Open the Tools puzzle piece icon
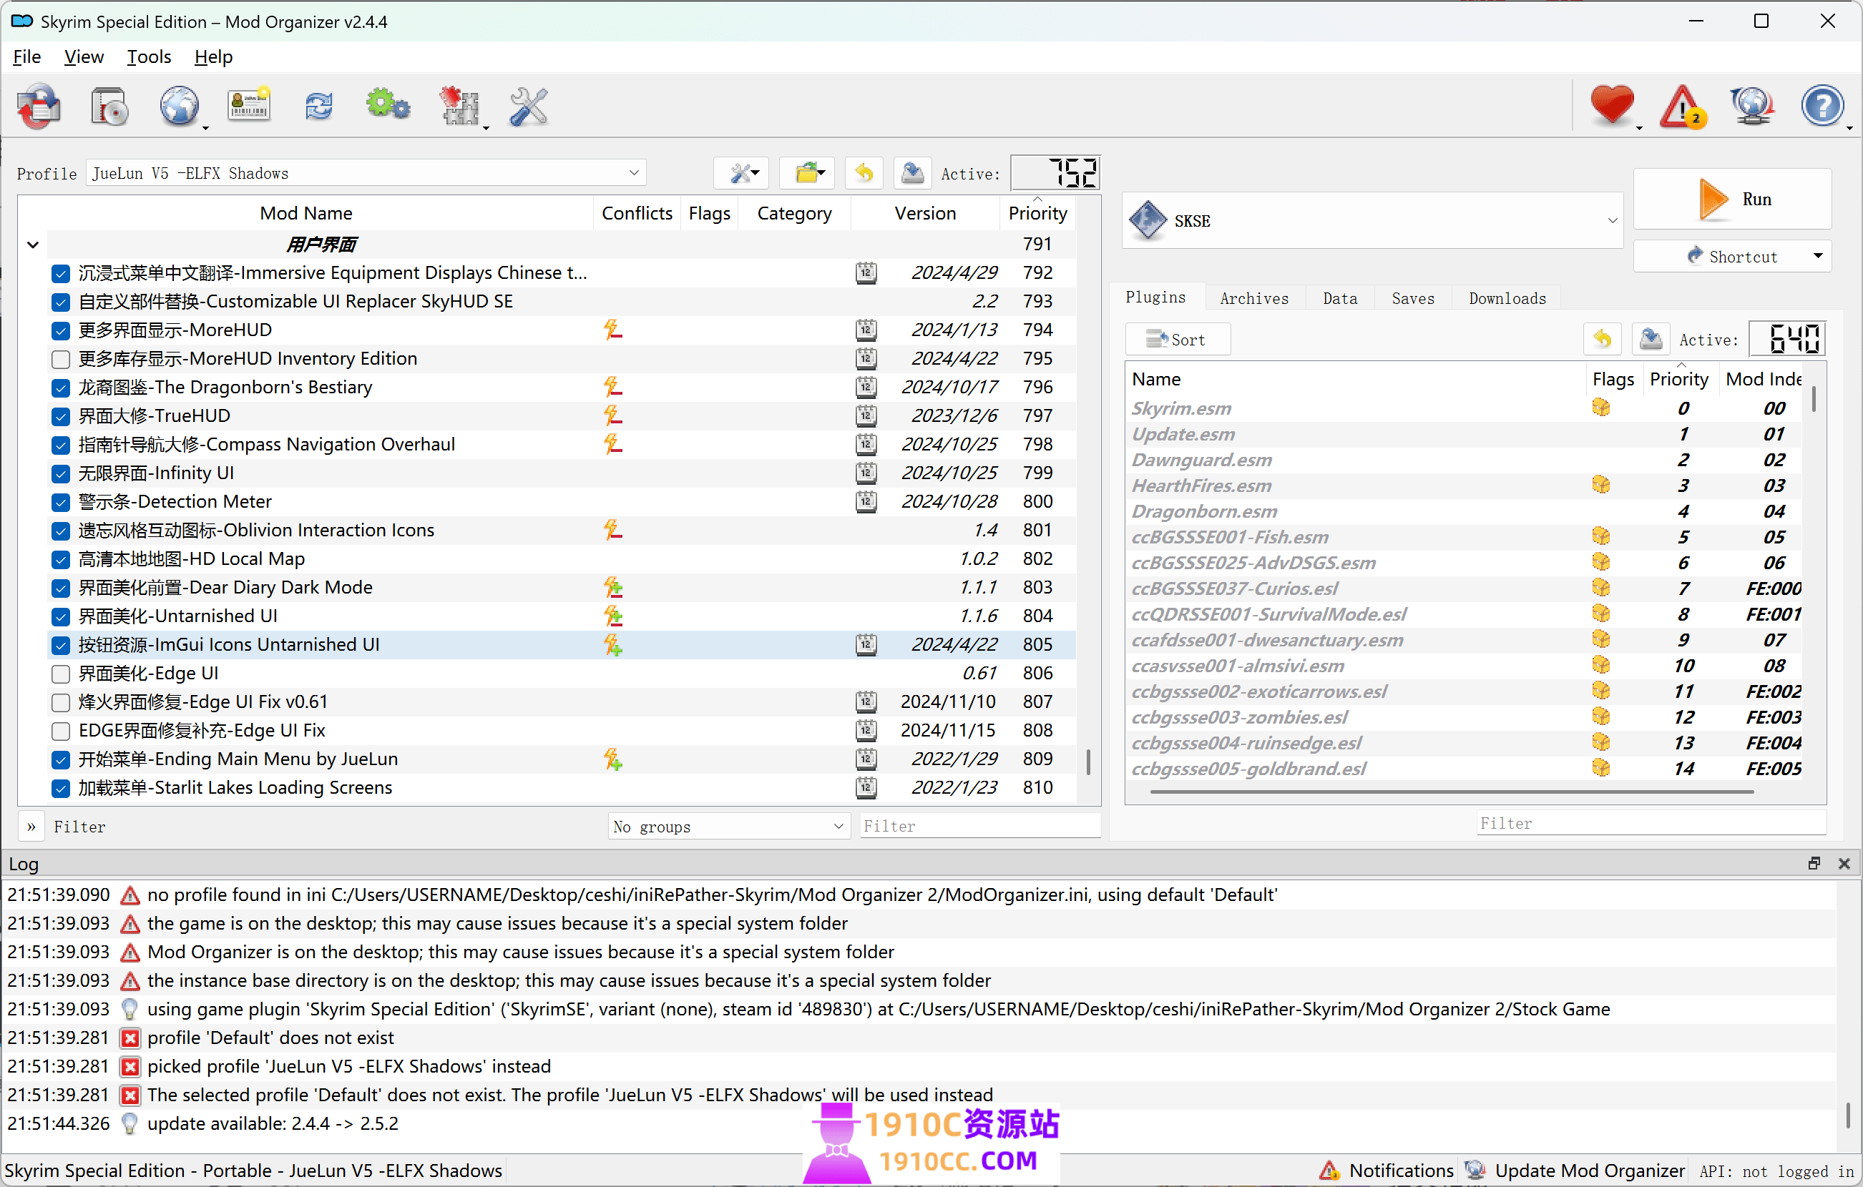The height and width of the screenshot is (1187, 1863). click(x=459, y=106)
